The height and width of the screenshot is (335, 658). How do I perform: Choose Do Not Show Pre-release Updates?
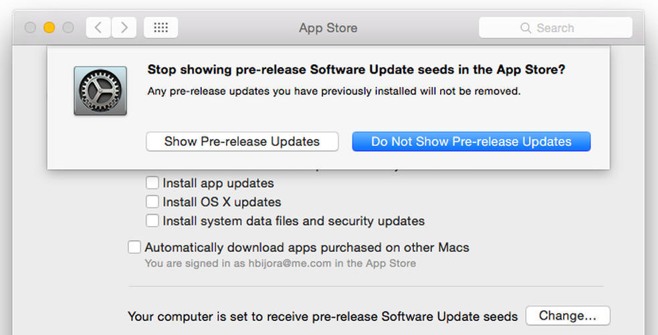point(471,141)
